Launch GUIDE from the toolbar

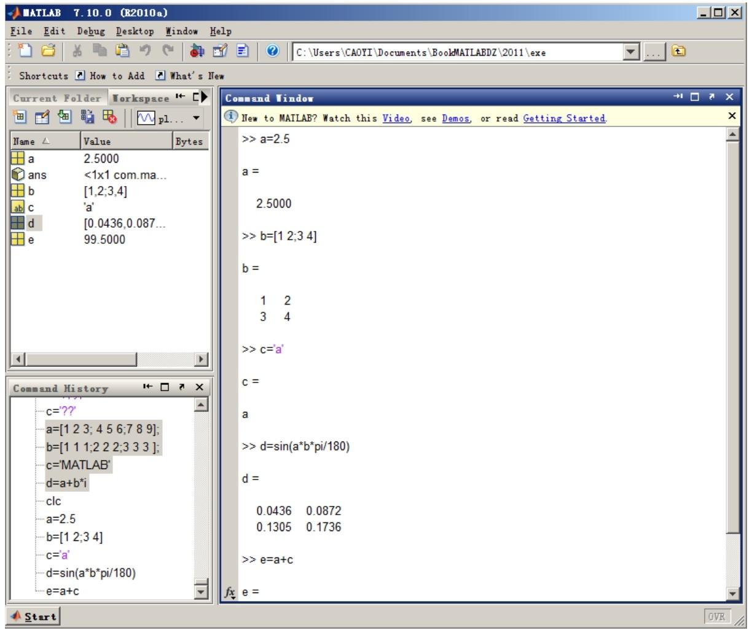[x=219, y=51]
